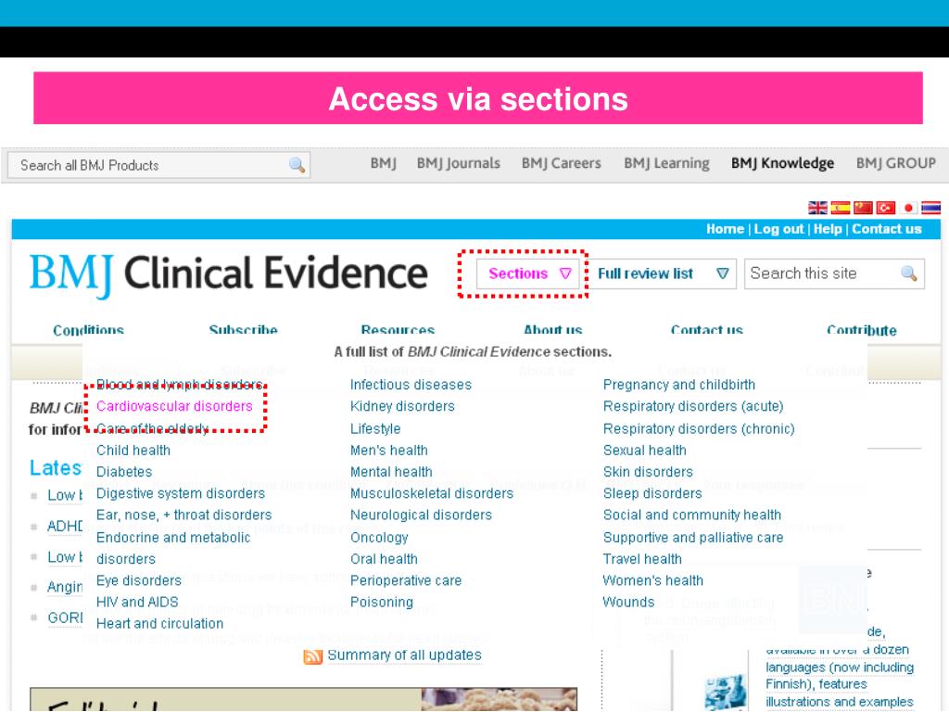
Task: Open the Resources tab
Action: click(x=398, y=331)
